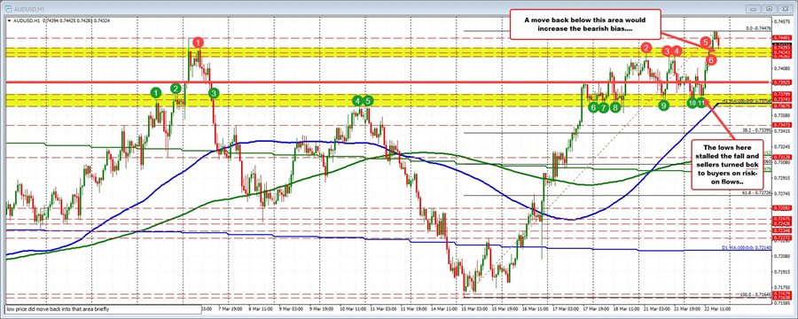Select the red 0.73925 price level tag
The width and height of the screenshot is (798, 319).
pos(782,82)
